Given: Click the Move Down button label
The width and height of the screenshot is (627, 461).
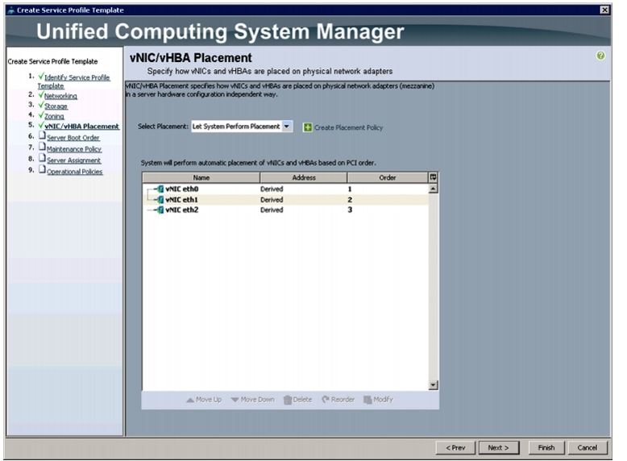Looking at the screenshot, I should (x=258, y=400).
